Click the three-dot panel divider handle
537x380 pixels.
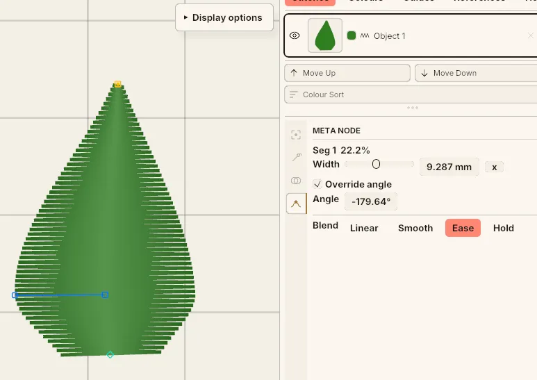click(x=413, y=108)
